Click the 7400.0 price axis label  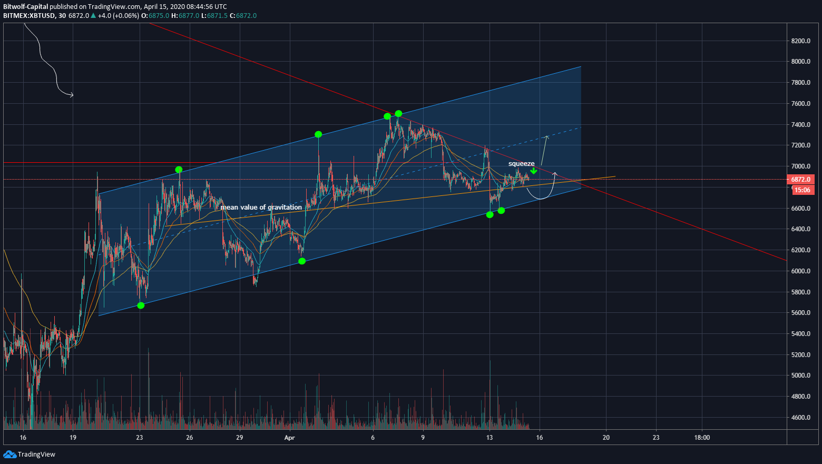coord(800,125)
